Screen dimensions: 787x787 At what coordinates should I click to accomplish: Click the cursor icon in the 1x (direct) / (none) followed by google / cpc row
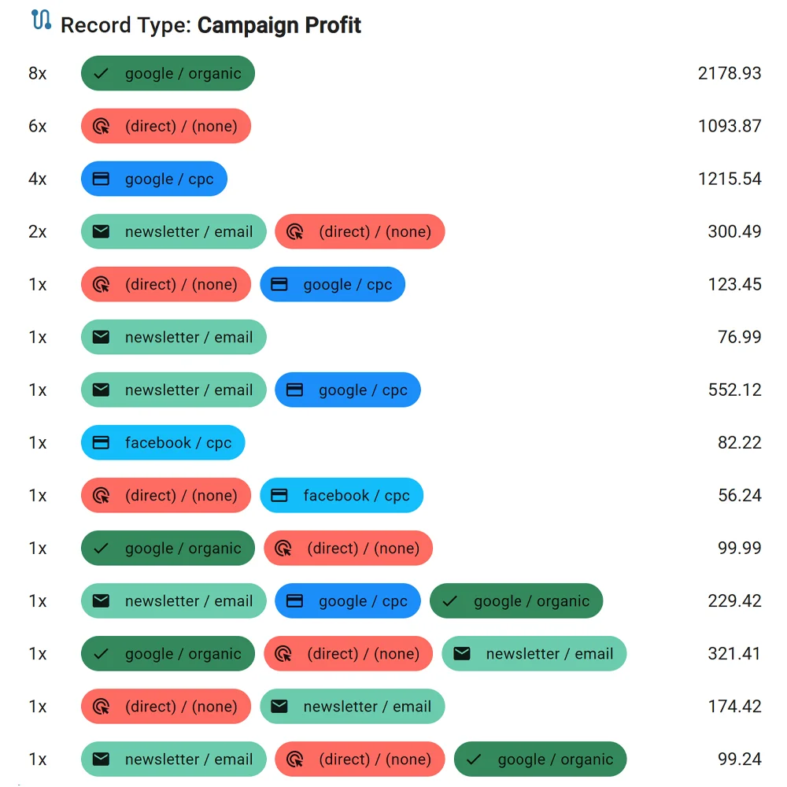(x=100, y=284)
